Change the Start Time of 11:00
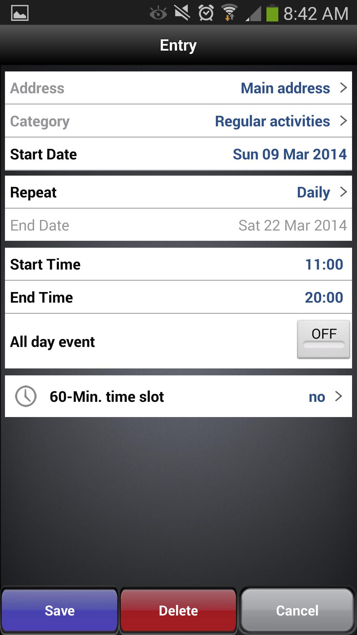Screen dimensions: 357x635 pos(178,264)
